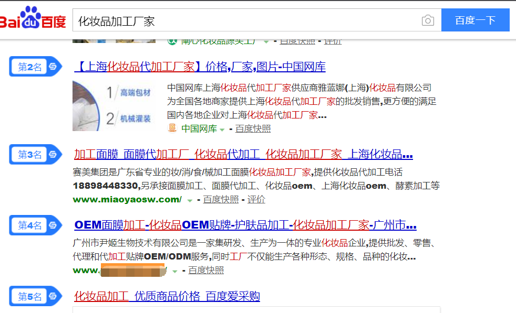This screenshot has height=313, width=516.
Task: Expand dropdown arrow next to 中国网库
Action: [222, 129]
